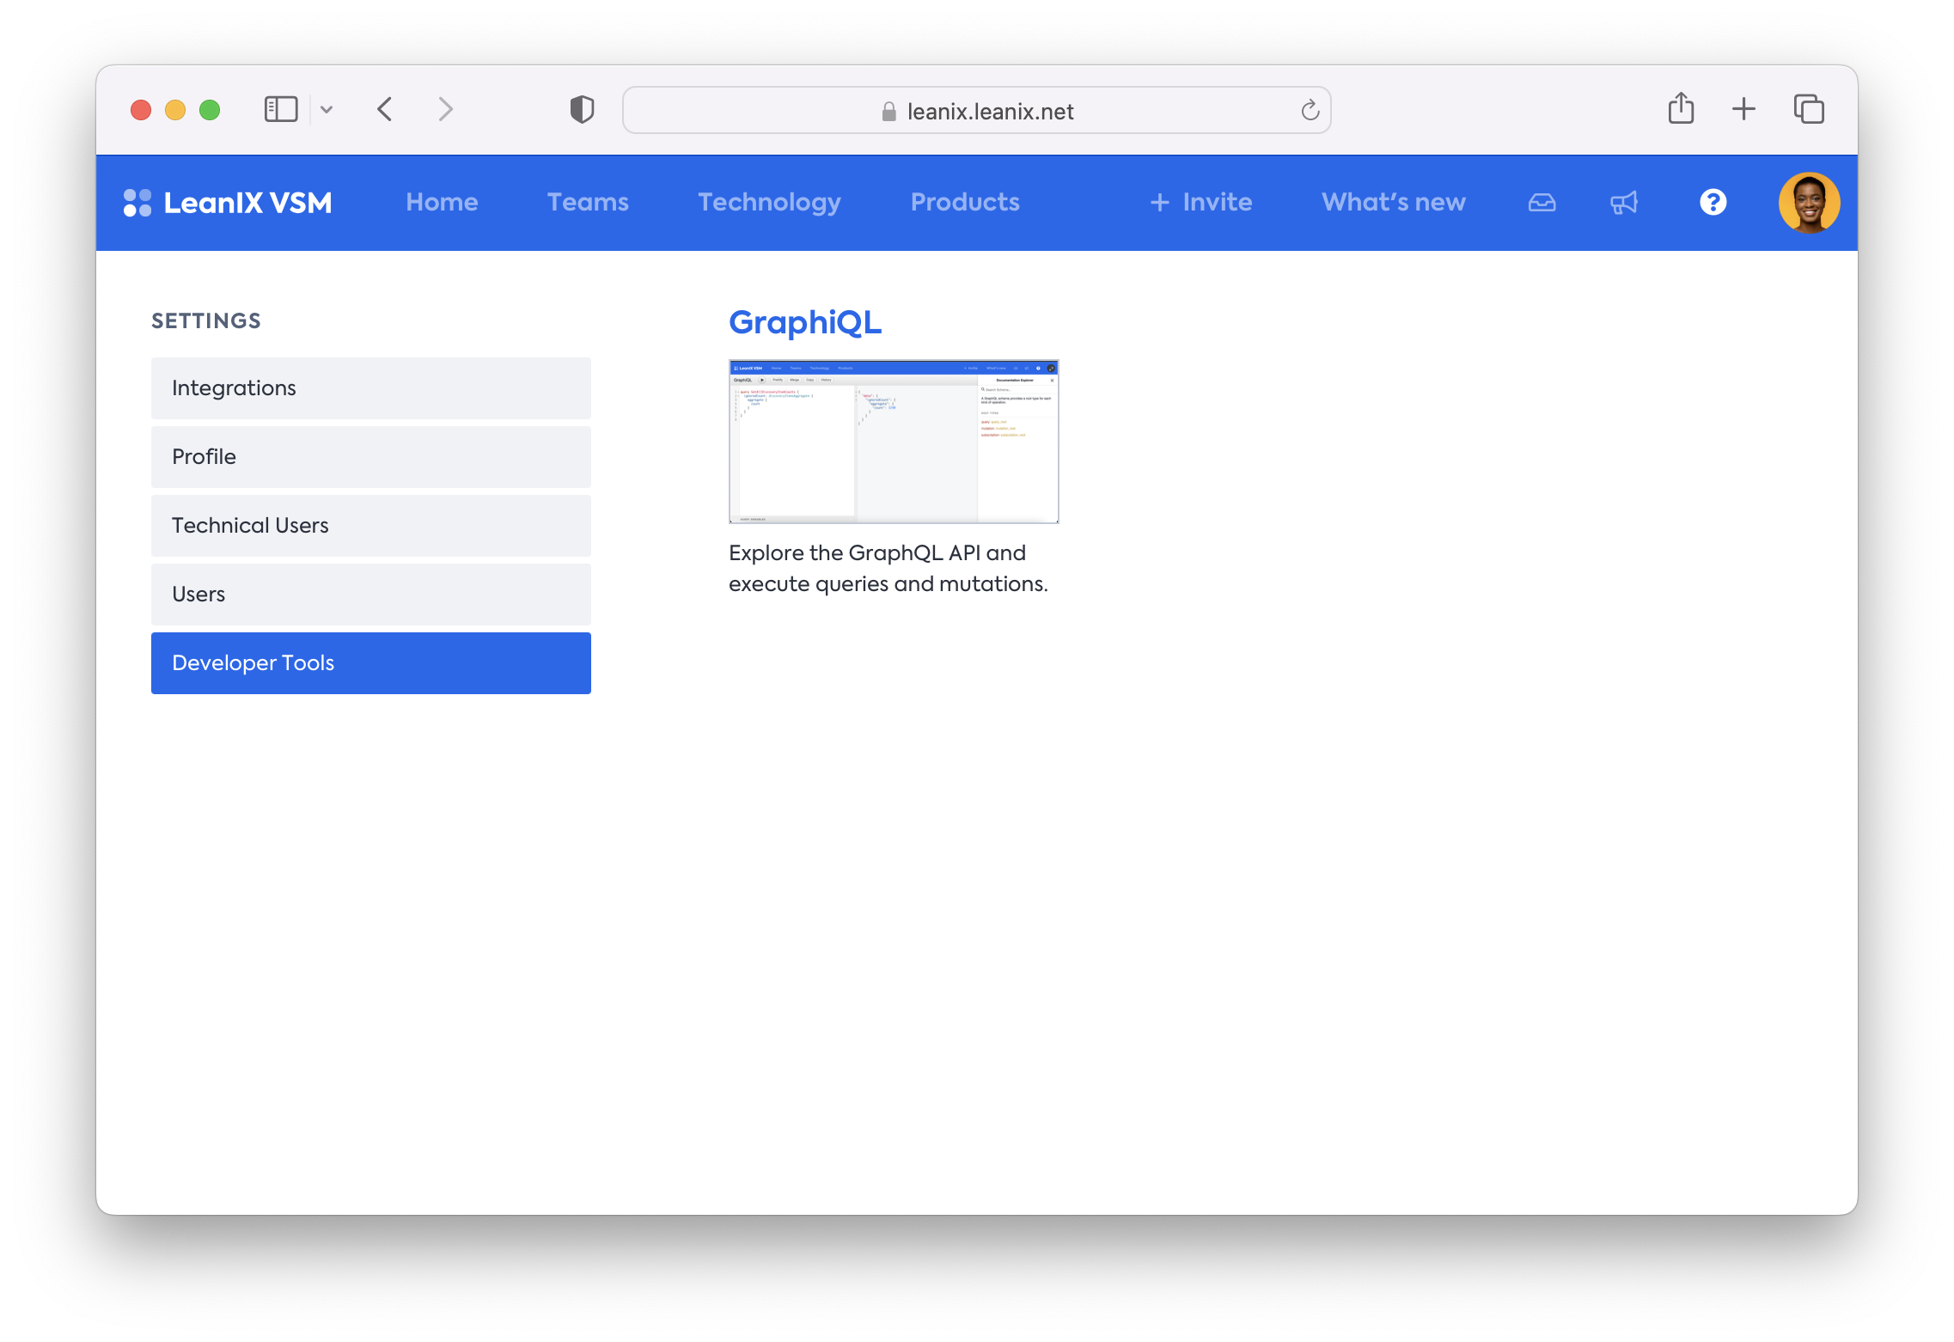Toggle the Safari sidebar icon

pyautogui.click(x=281, y=110)
